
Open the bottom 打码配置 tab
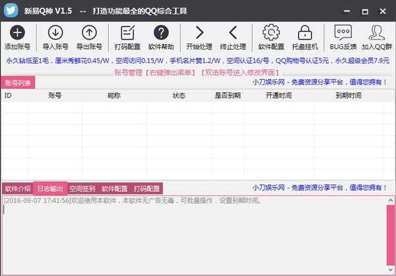(x=147, y=188)
